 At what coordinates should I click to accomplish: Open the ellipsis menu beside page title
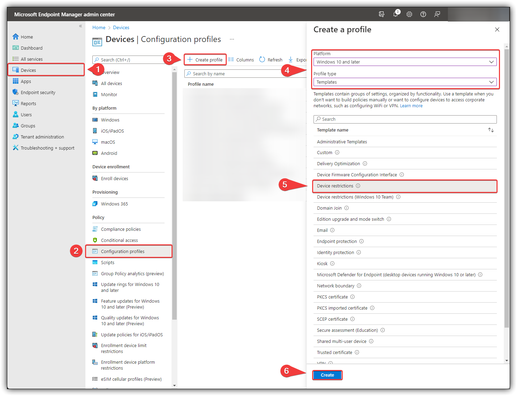[x=232, y=39]
